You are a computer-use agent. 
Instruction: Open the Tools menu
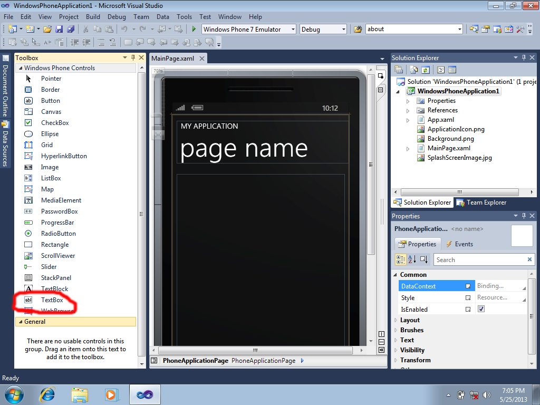pyautogui.click(x=184, y=17)
